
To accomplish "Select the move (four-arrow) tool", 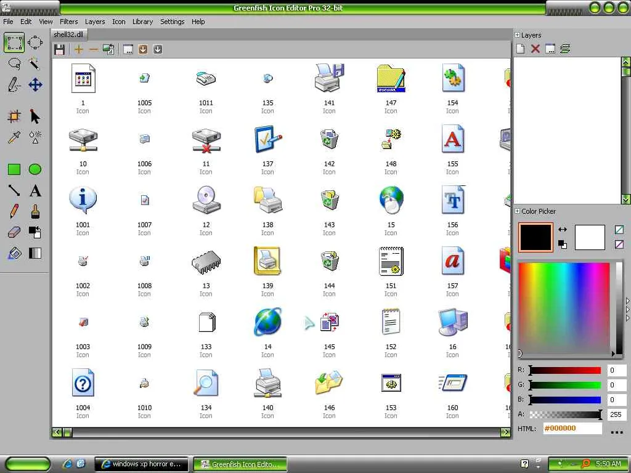I will tap(35, 85).
